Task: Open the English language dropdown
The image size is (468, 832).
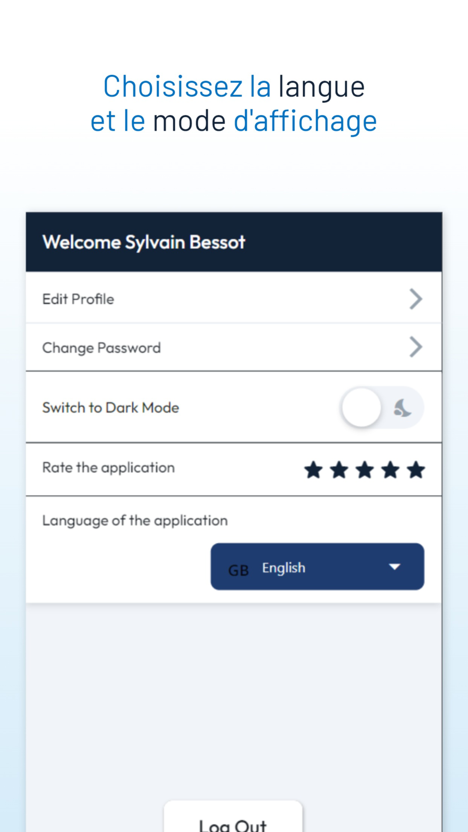Action: point(317,567)
